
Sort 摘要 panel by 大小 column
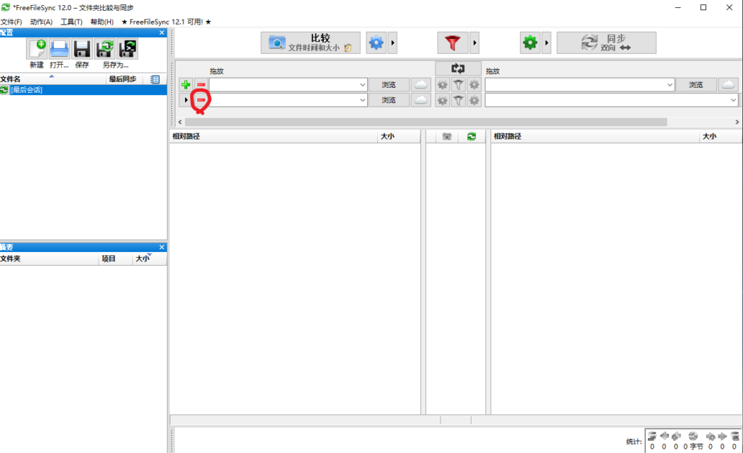click(x=149, y=258)
